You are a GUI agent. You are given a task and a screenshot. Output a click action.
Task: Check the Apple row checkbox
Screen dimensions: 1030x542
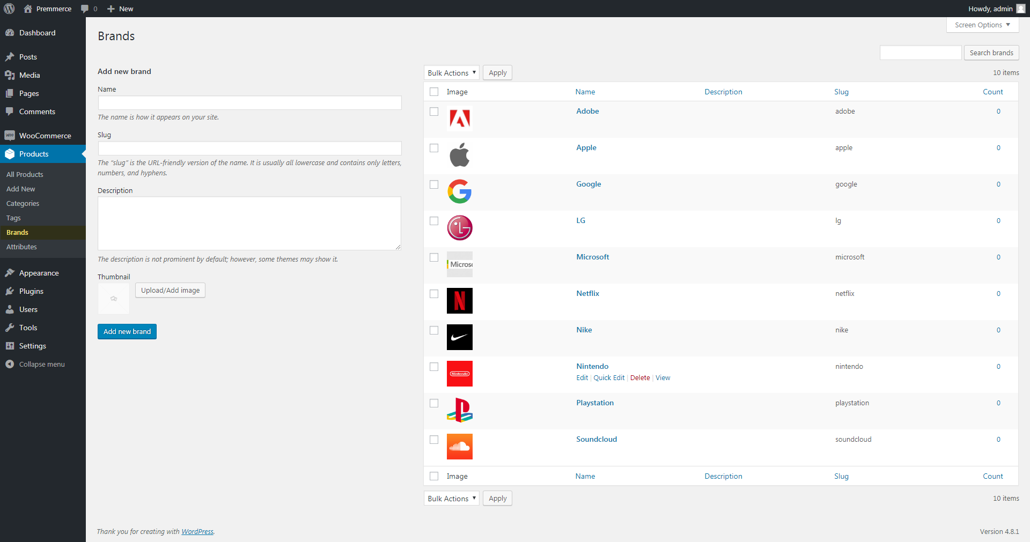click(x=434, y=148)
